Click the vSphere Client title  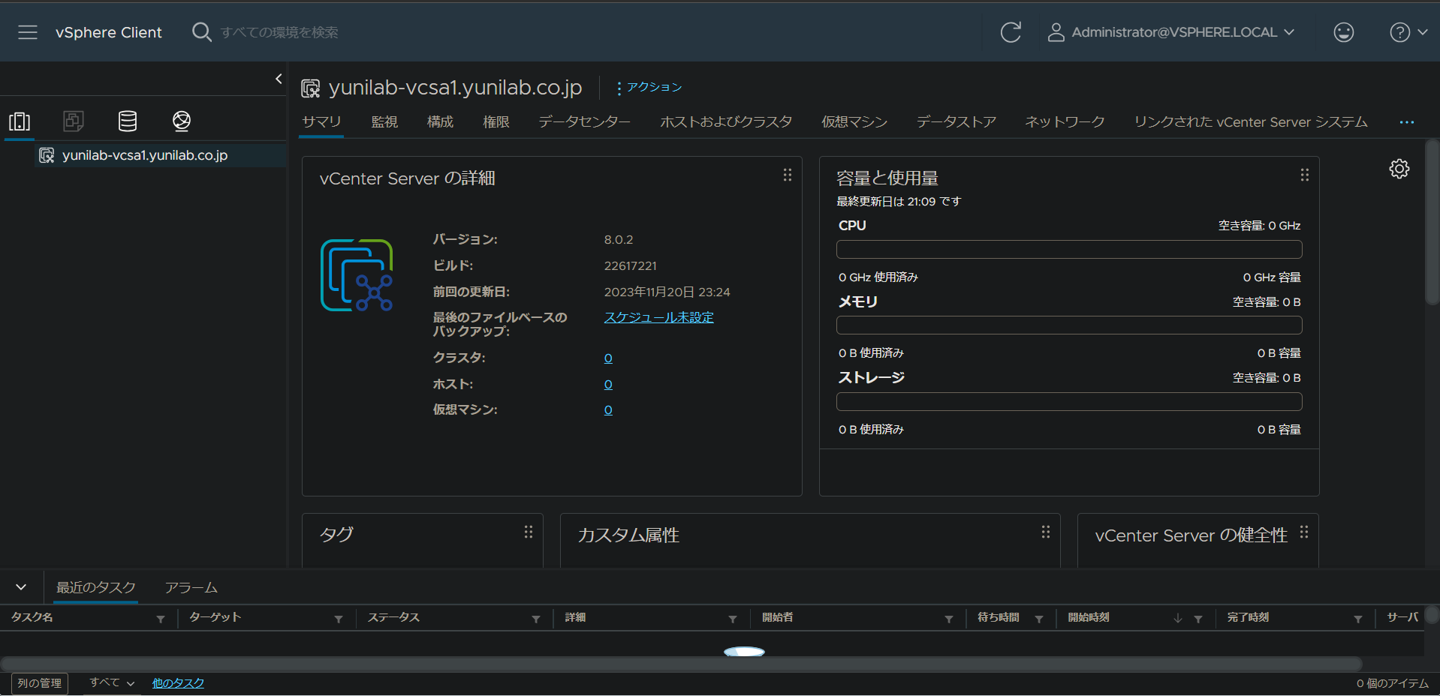point(109,32)
